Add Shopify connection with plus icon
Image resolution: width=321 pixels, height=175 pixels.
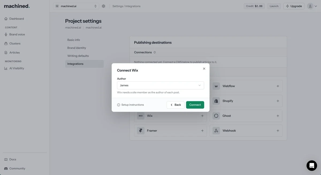click(278, 101)
